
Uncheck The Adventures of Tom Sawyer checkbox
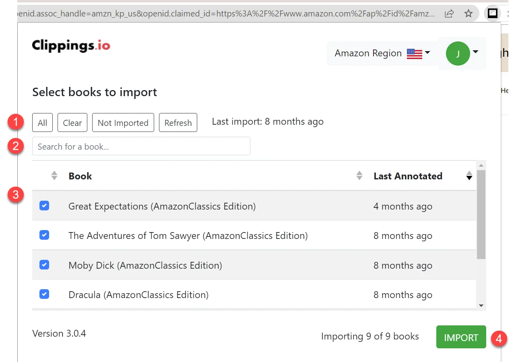click(x=44, y=235)
